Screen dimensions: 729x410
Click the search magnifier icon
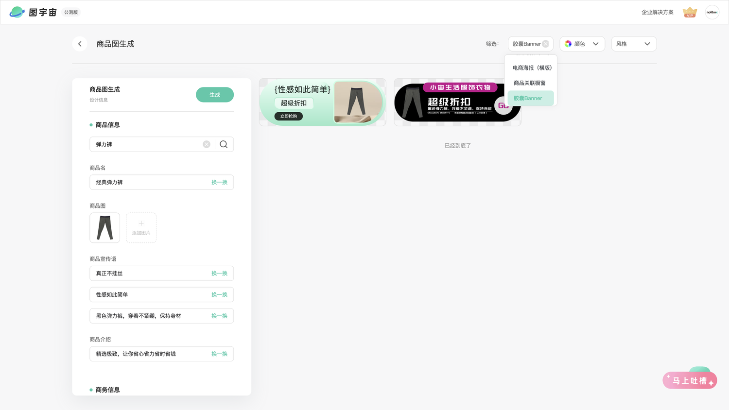[224, 144]
